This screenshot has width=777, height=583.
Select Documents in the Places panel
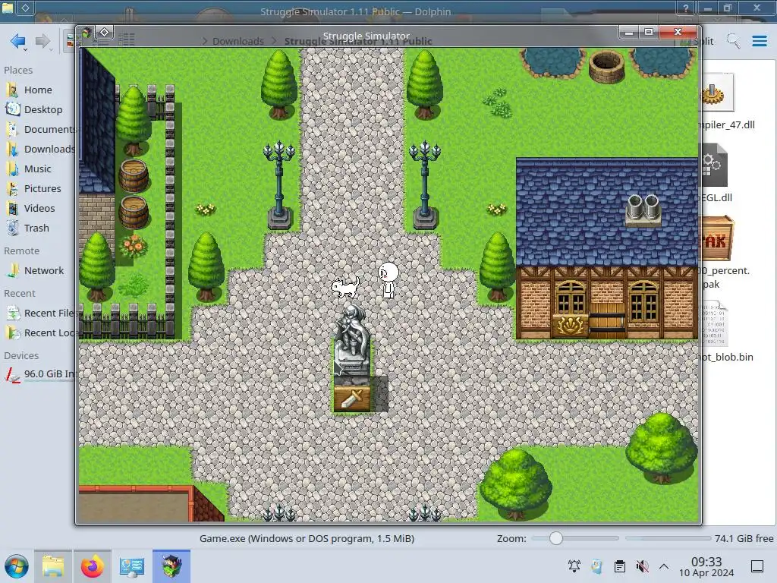[x=49, y=129]
